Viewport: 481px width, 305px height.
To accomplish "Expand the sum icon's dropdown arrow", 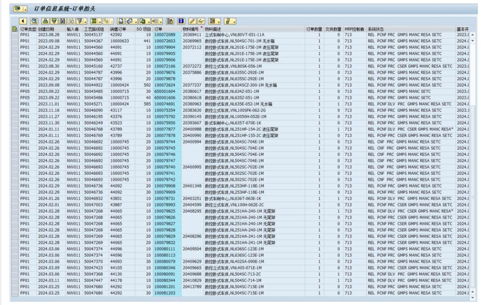I will 99,21.
